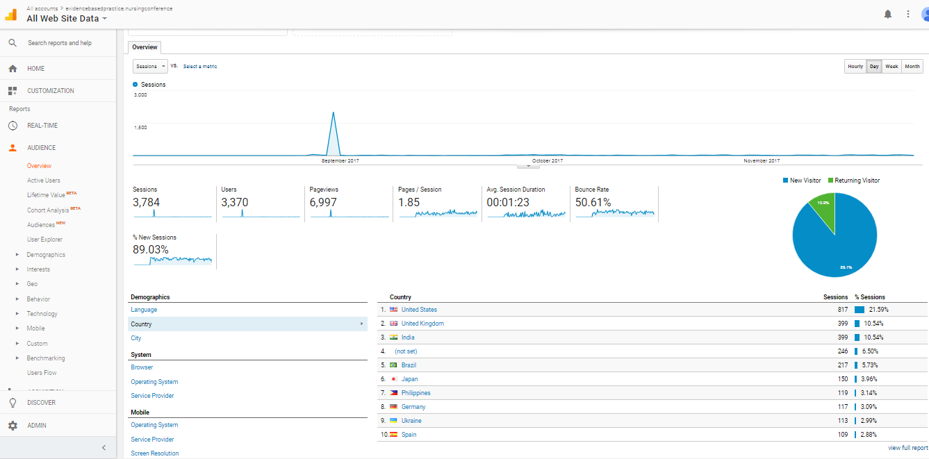929x459 pixels.
Task: Click the Discover lightbulb icon
Action: point(13,403)
